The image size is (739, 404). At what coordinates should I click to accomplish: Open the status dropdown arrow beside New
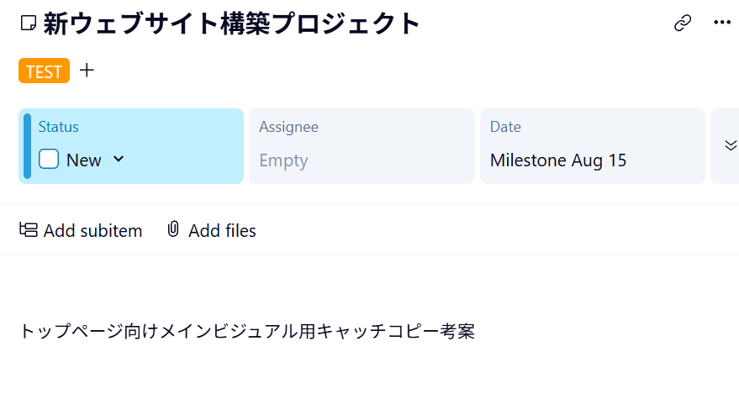119,159
